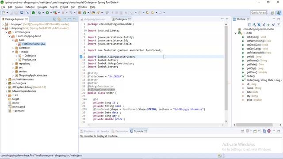Click the green Boot Dashboard icon
Image resolution: width=283 pixels, height=159 pixels.
coord(34,13)
